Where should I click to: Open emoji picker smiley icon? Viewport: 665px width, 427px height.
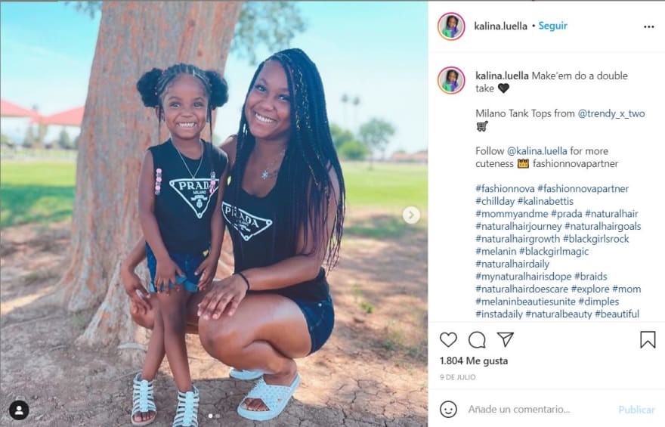[448, 409]
